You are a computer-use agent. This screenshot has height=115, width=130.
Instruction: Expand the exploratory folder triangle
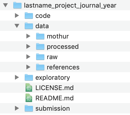(17, 77)
